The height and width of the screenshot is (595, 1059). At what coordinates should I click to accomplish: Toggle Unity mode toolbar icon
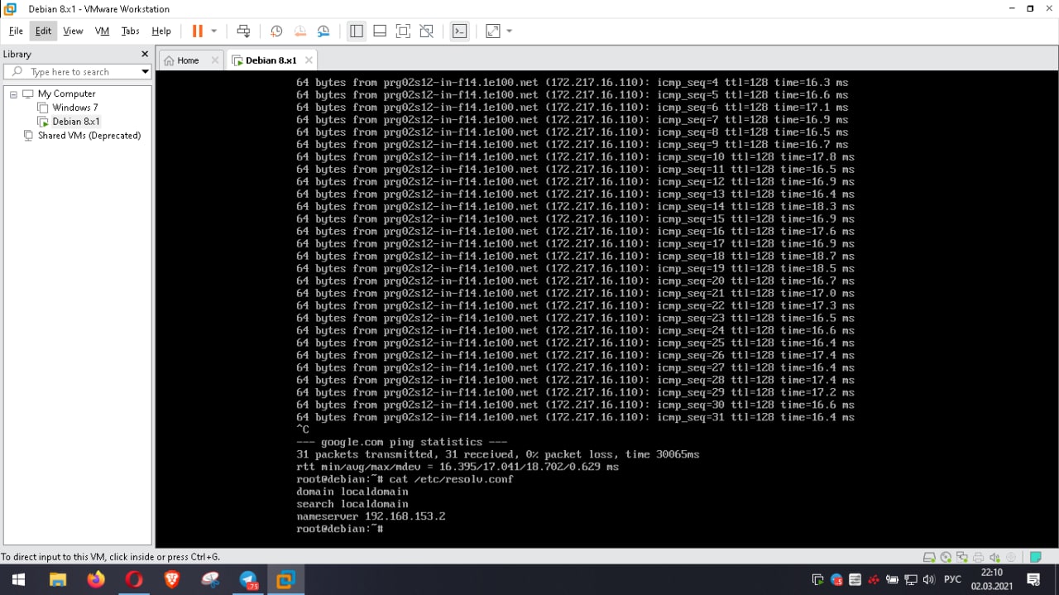point(426,31)
